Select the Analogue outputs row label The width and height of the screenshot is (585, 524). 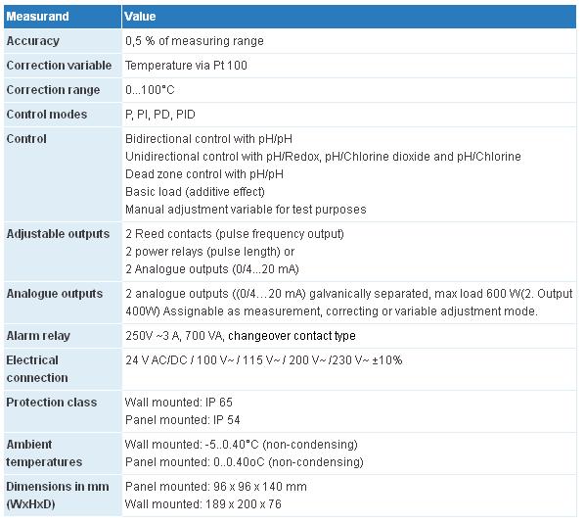[x=55, y=294]
